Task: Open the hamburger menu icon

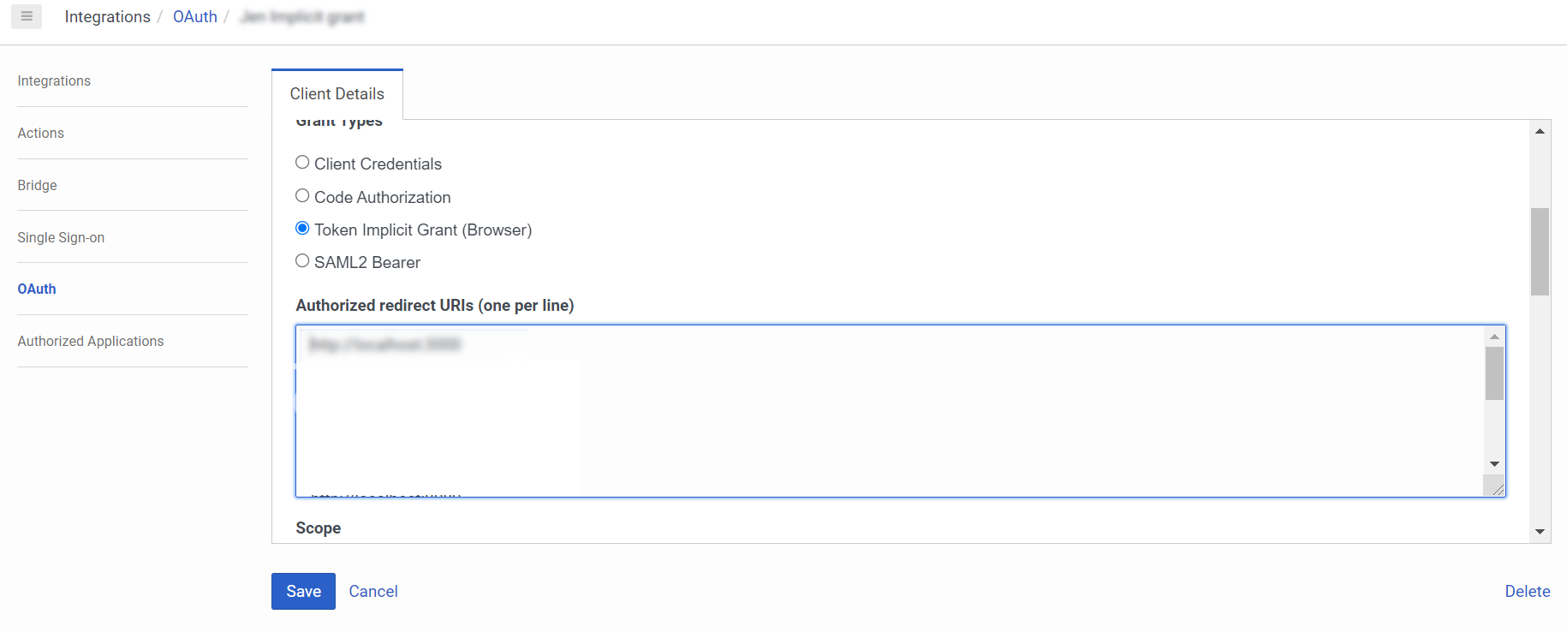Action: 27,16
